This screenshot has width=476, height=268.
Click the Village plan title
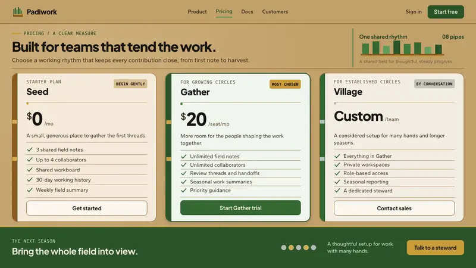348,92
